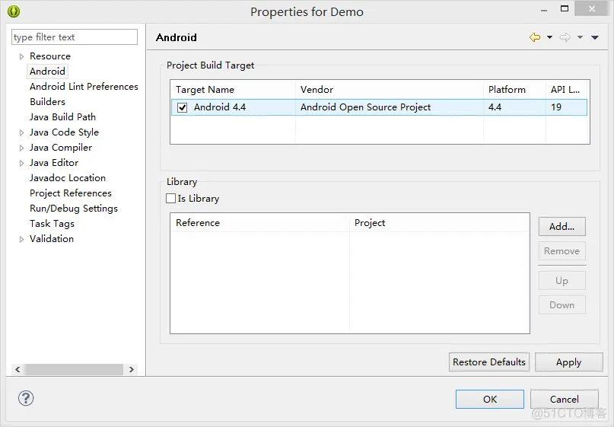Close the Properties for Demo window
614x427 pixels.
click(592, 8)
